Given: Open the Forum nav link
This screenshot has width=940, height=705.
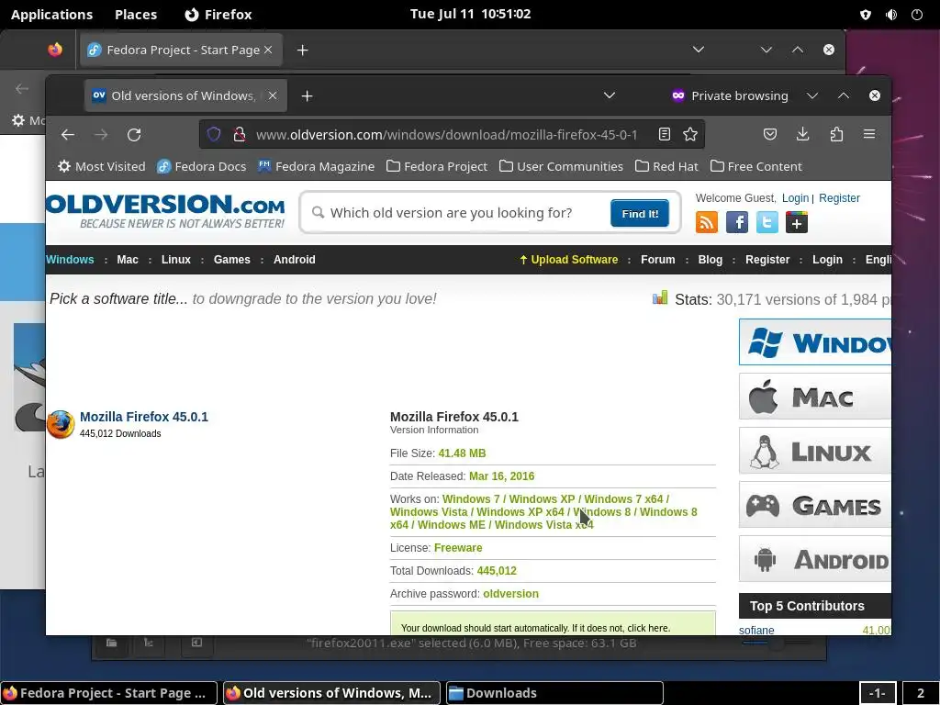Looking at the screenshot, I should pos(657,260).
